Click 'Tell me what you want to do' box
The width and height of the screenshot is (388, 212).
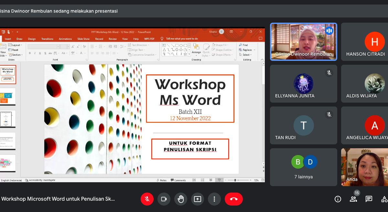coord(182,39)
